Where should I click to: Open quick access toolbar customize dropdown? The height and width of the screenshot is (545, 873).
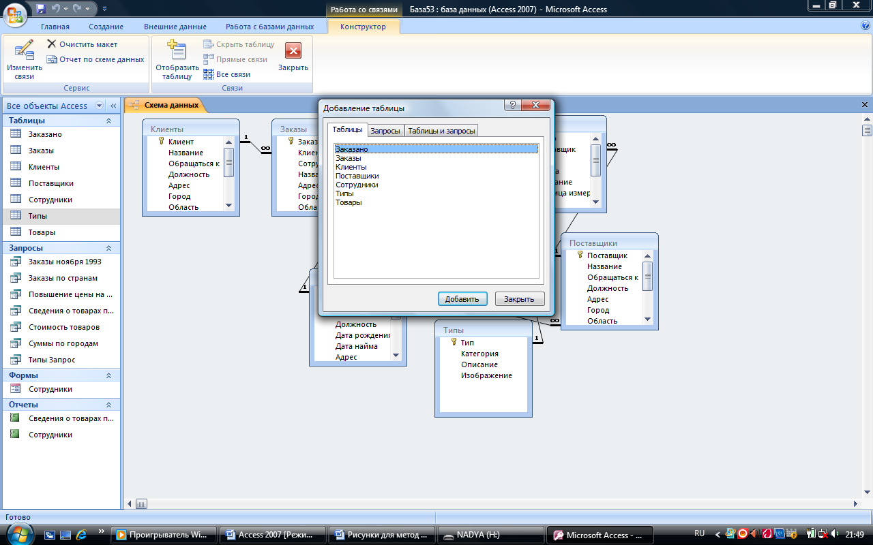(104, 10)
